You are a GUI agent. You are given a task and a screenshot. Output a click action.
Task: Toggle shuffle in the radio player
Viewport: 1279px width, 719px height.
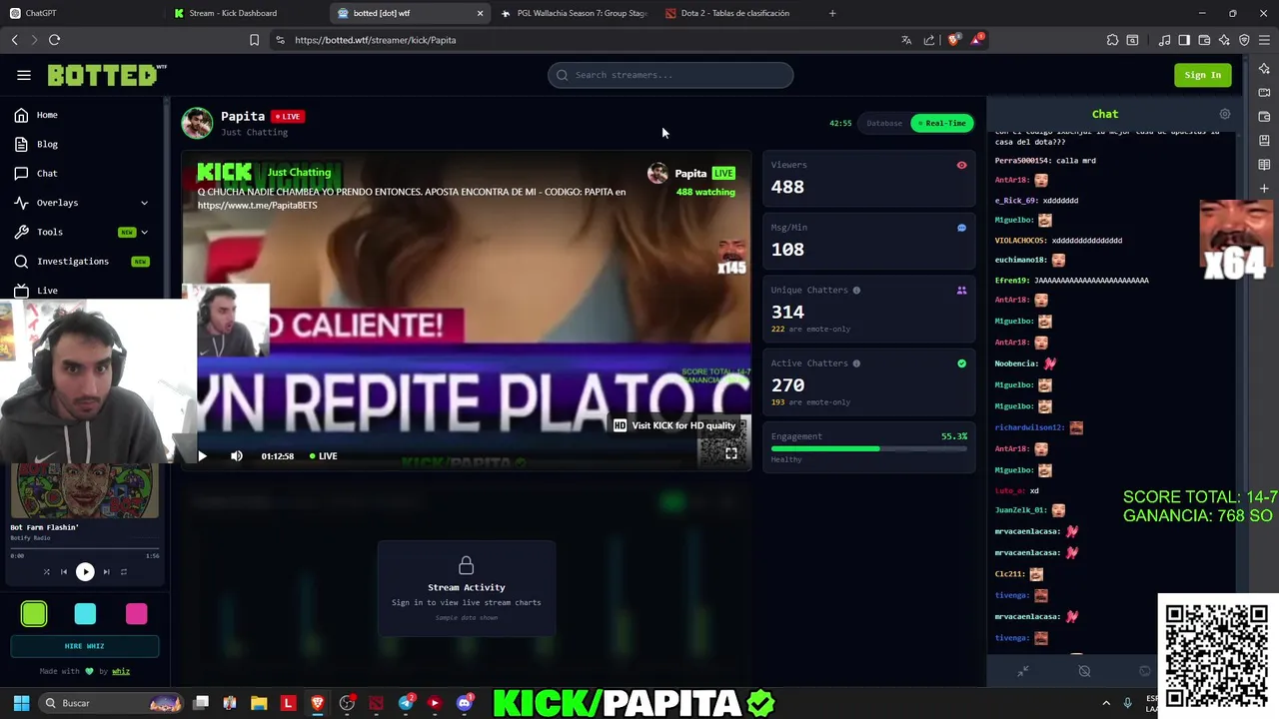tap(46, 572)
